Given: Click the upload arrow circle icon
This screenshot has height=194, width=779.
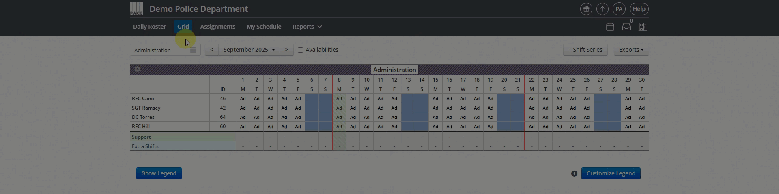Looking at the screenshot, I should click(602, 9).
